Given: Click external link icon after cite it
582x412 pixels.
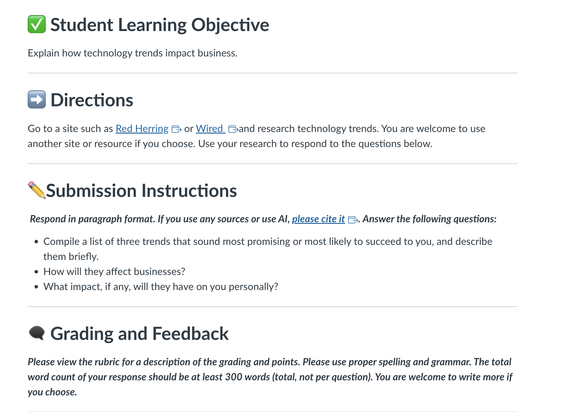Looking at the screenshot, I should [x=353, y=219].
